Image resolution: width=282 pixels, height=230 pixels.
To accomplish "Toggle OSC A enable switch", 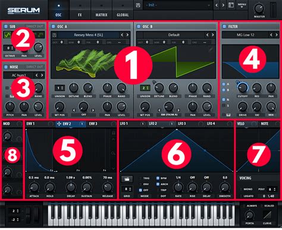I will 53,26.
